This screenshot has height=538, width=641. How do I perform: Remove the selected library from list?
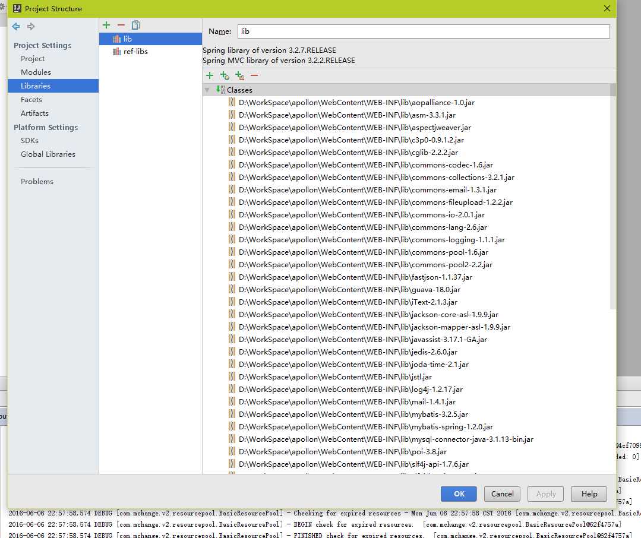click(x=121, y=25)
